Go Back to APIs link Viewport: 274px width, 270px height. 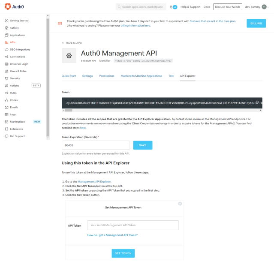(x=72, y=43)
